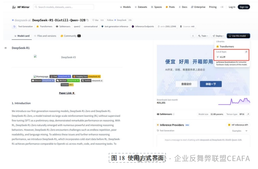This screenshot has width=258, height=169.
Task: Open the arxiv:2501.12948 tag
Action: pyautogui.click(x=167, y=27)
